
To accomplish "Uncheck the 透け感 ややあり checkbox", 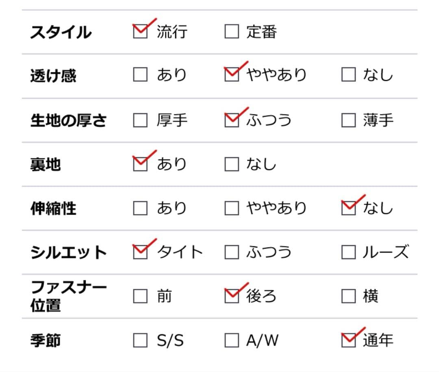I will pos(232,75).
